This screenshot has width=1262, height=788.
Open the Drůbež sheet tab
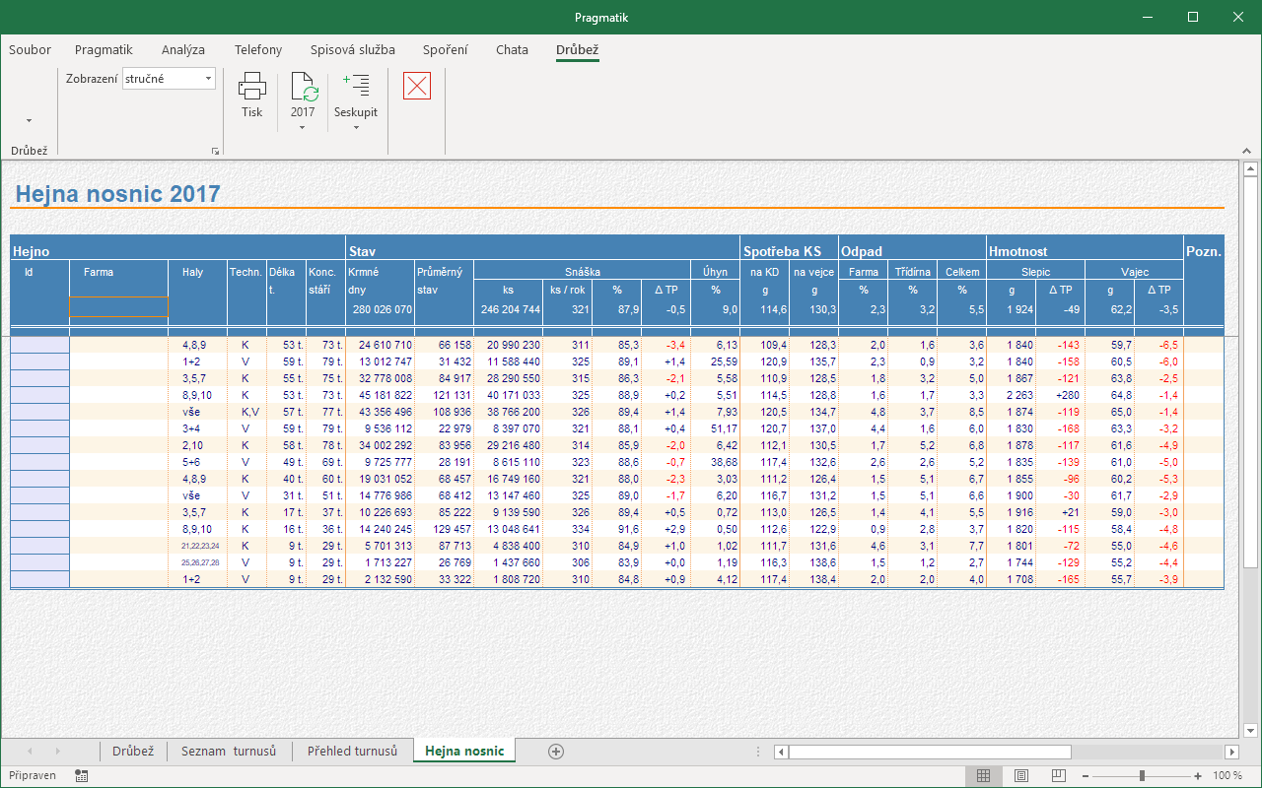coord(133,751)
